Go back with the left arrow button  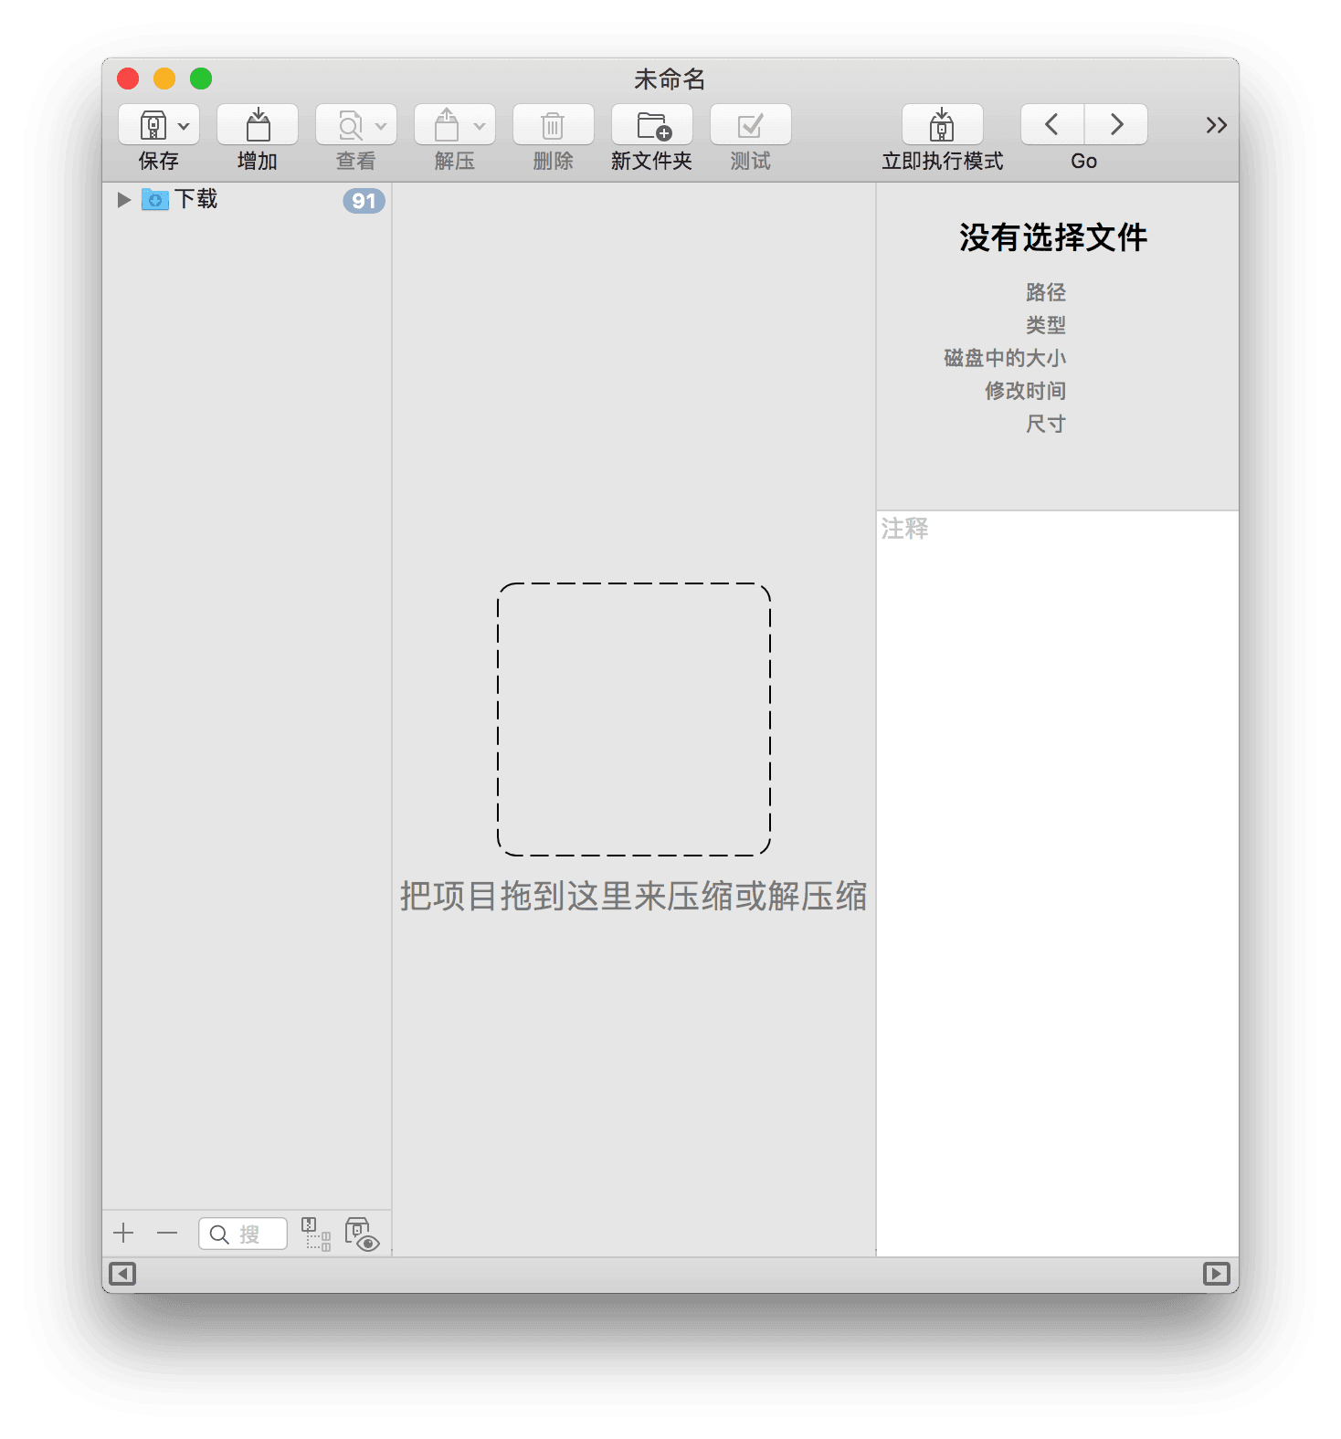[1051, 125]
